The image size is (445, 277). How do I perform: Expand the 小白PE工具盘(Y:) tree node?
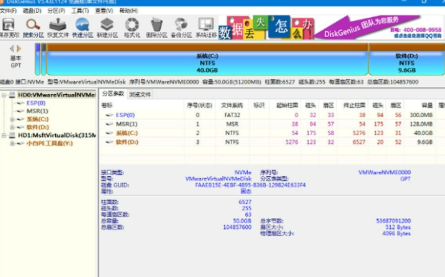click(x=12, y=144)
